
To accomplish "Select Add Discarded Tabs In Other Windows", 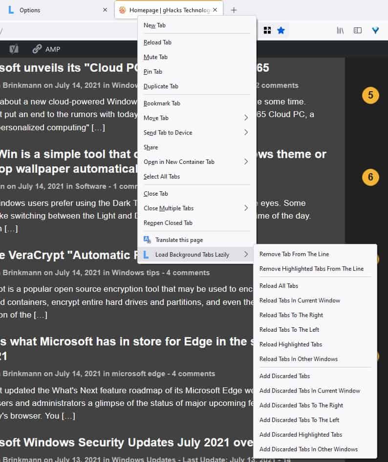I will 315,449.
